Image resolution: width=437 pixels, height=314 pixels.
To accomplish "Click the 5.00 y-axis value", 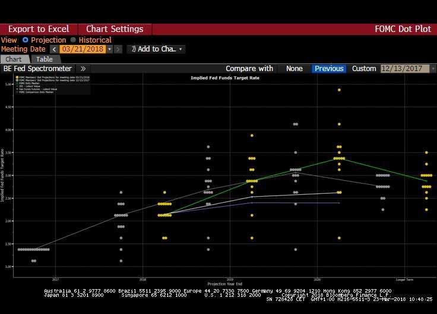I will click(x=8, y=84).
